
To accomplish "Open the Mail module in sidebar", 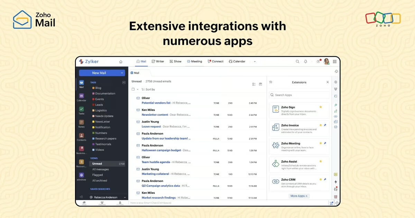I will (81, 84).
